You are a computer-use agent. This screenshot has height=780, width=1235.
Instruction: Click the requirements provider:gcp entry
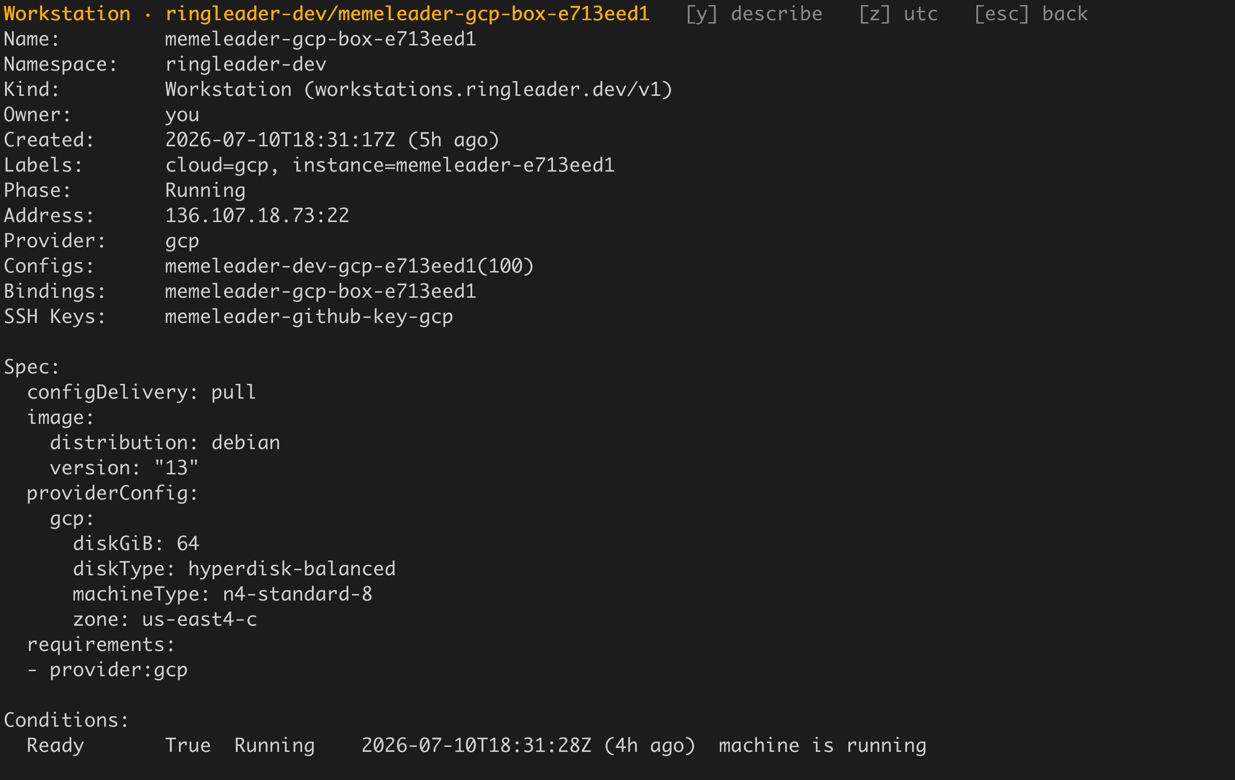pyautogui.click(x=107, y=670)
